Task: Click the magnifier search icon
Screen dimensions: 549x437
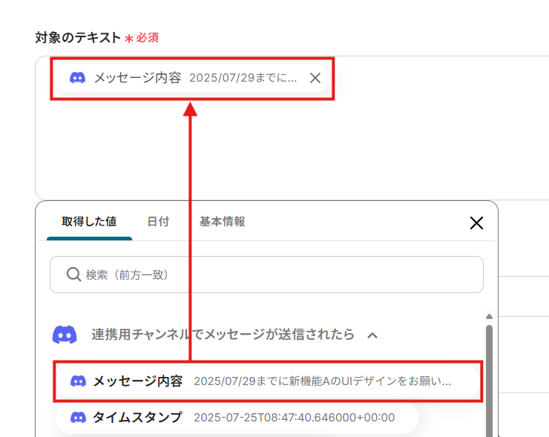Action: [73, 275]
